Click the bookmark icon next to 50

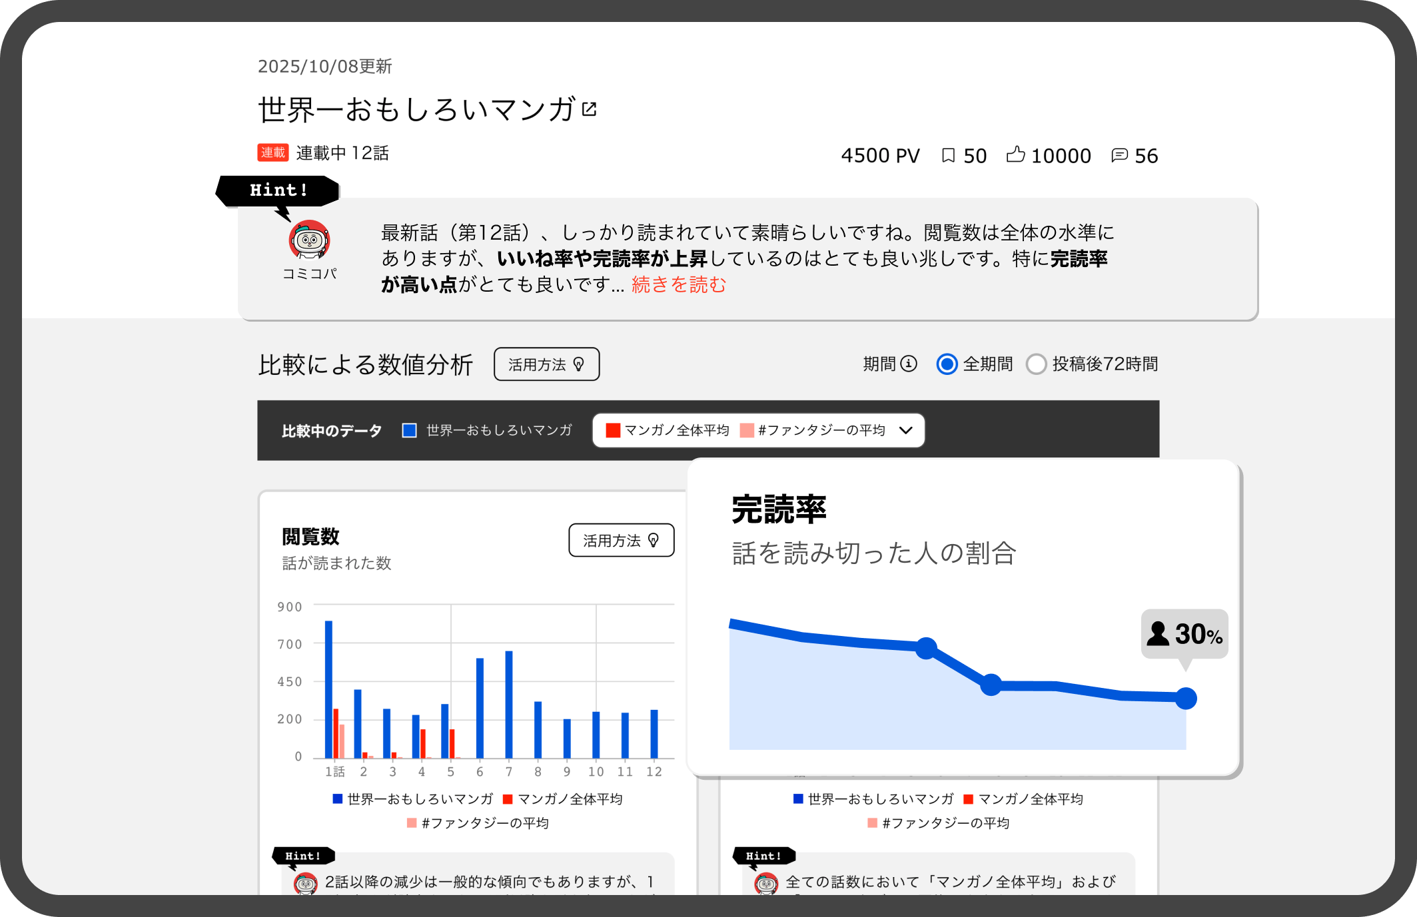point(948,155)
